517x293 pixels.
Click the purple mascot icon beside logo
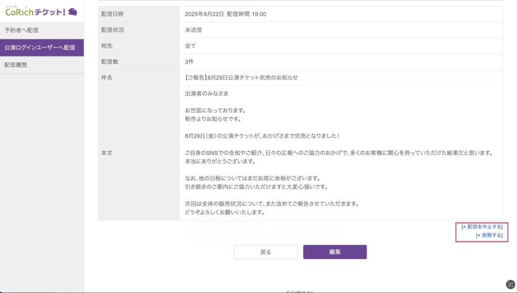point(73,11)
